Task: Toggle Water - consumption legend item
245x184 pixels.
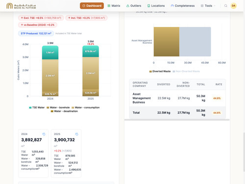Action: (85, 107)
